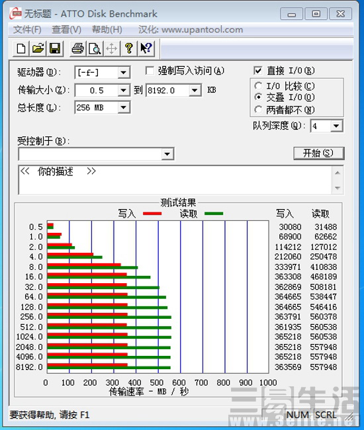Enable the 强制写入访问 checkbox

pos(150,71)
